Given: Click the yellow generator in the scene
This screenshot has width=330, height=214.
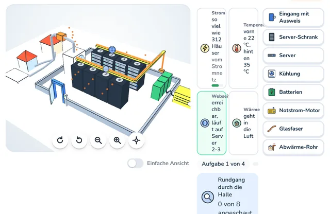Looking at the screenshot, I should (x=182, y=97).
